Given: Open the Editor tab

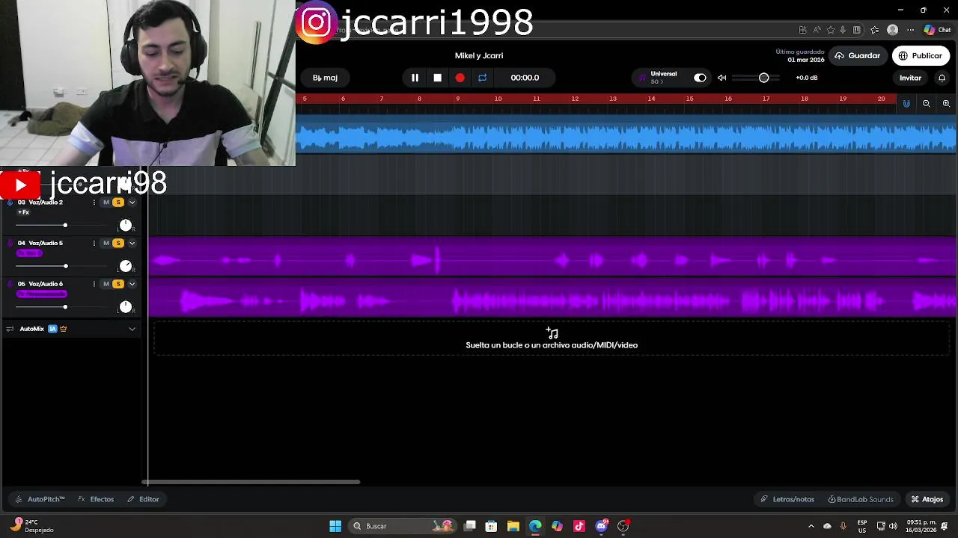Looking at the screenshot, I should click(x=144, y=499).
